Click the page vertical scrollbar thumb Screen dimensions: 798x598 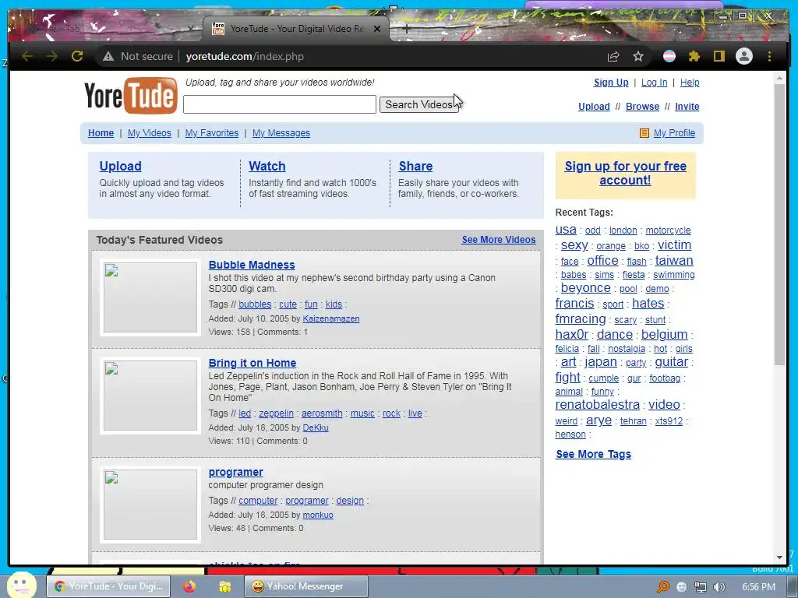click(x=779, y=223)
